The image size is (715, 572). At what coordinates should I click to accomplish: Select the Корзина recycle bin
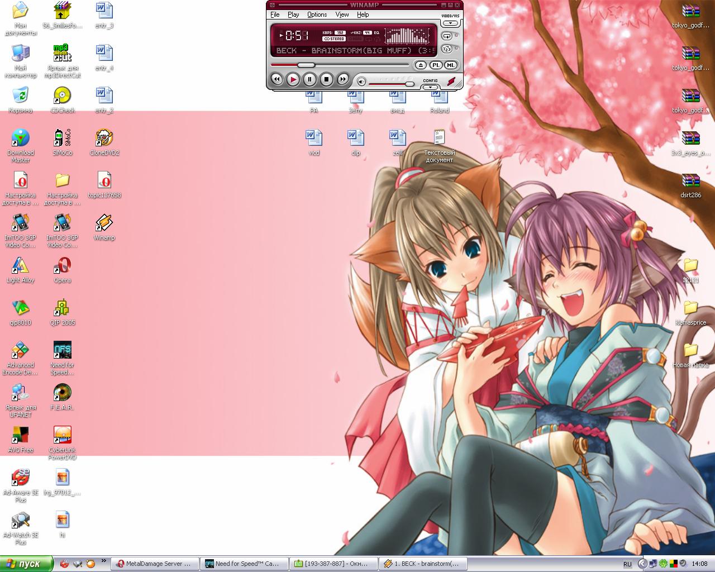click(21, 100)
